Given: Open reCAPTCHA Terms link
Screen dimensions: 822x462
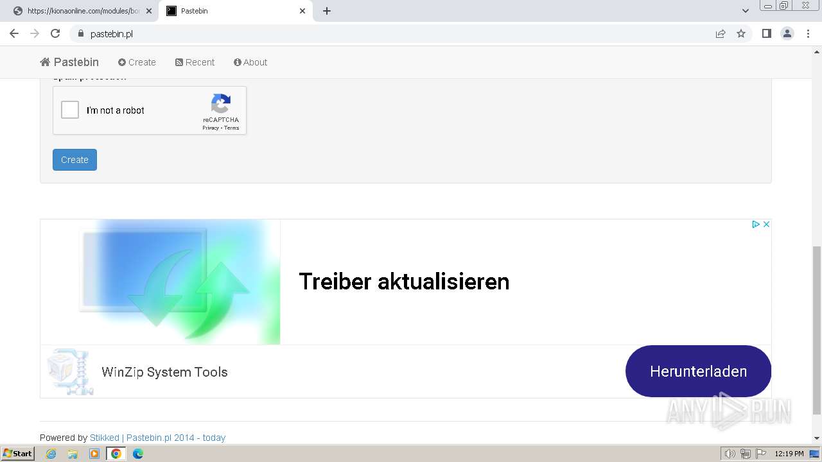Looking at the screenshot, I should [x=232, y=128].
